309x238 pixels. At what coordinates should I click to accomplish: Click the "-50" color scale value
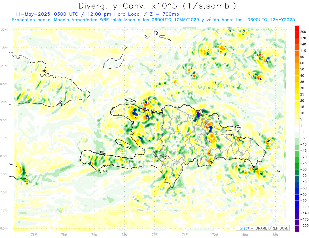click(x=303, y=188)
